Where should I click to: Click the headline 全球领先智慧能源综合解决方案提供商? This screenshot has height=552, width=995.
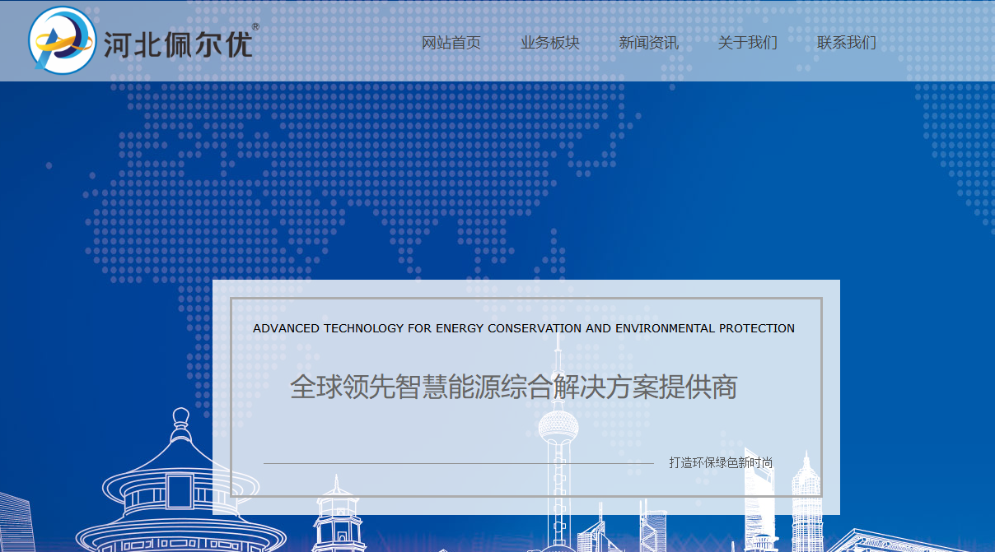[x=513, y=387]
